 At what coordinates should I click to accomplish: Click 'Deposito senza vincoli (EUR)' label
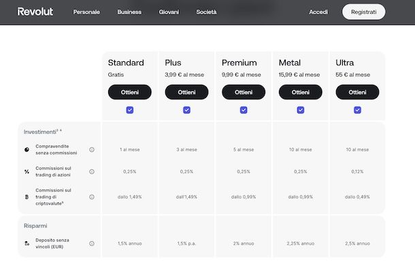click(x=52, y=243)
